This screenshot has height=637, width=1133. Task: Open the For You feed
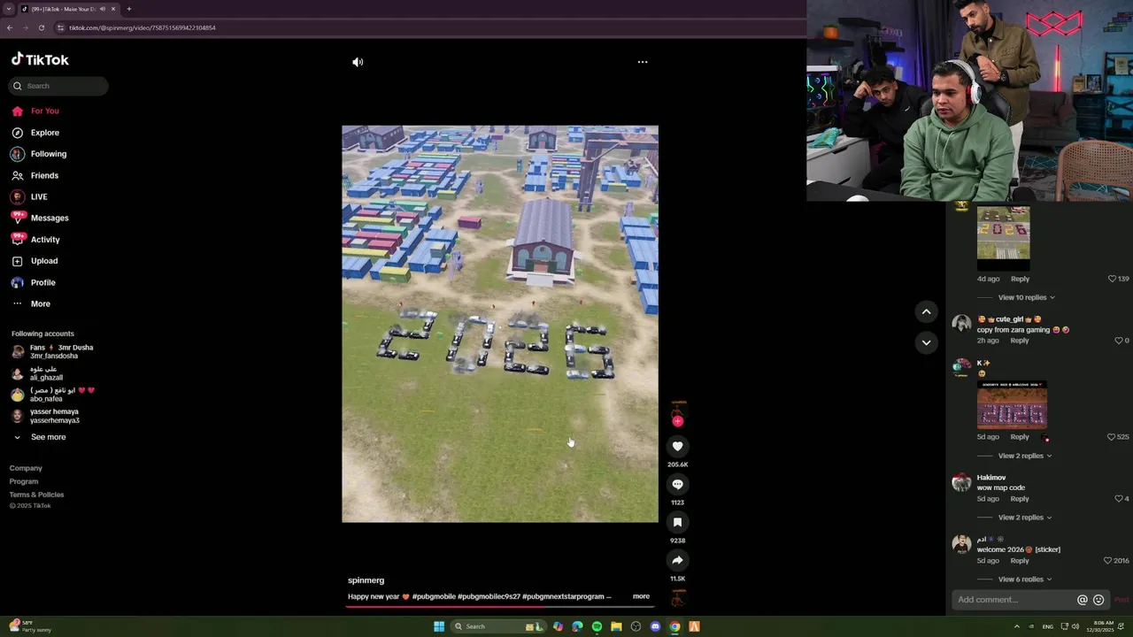[x=35, y=111]
